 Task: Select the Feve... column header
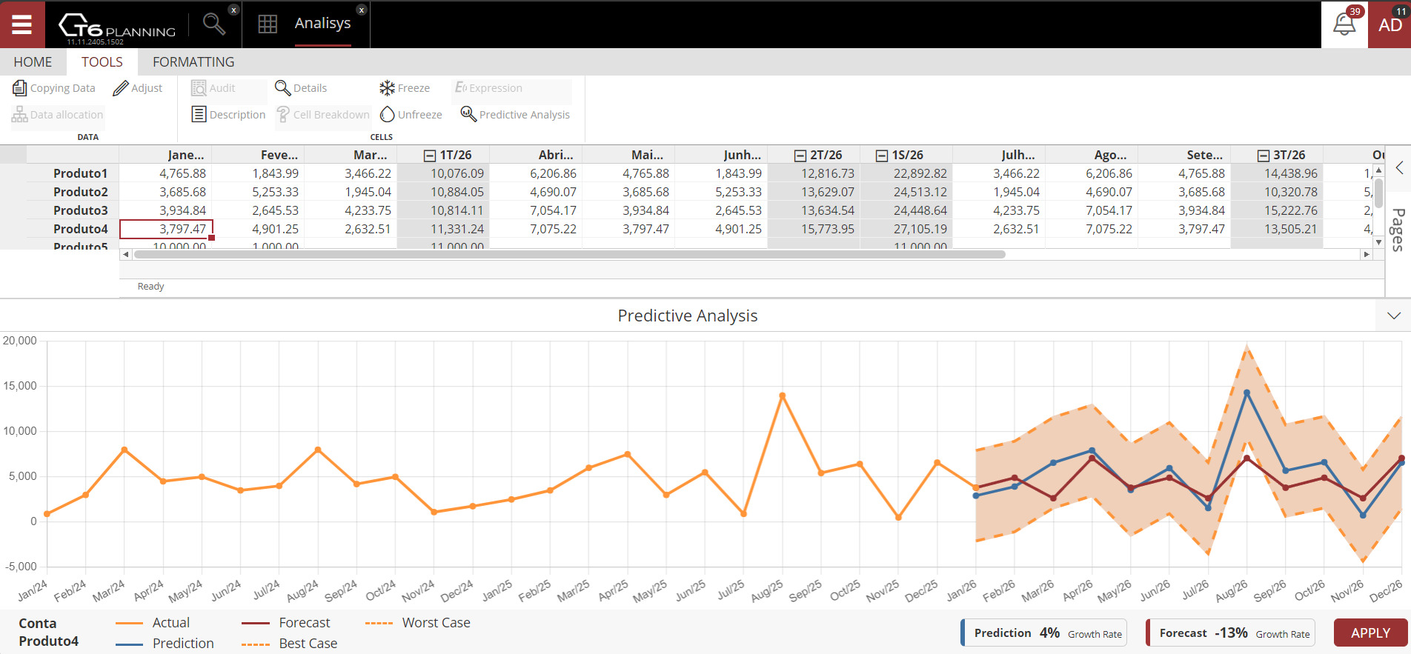(x=258, y=155)
